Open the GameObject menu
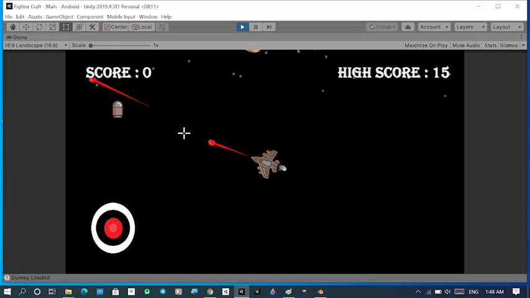This screenshot has height=298, width=530. [x=59, y=17]
